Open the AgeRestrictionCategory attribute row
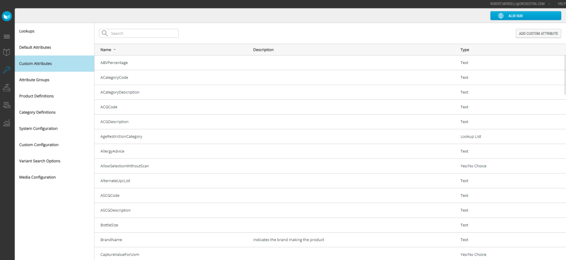This screenshot has height=260, width=566. (121, 137)
